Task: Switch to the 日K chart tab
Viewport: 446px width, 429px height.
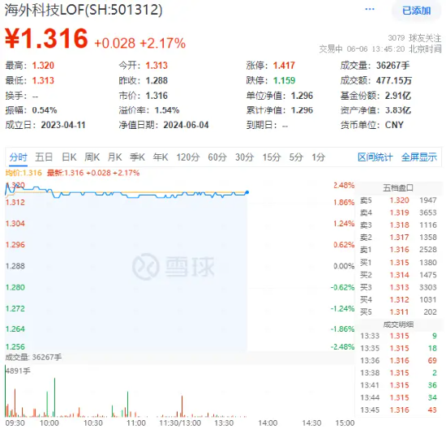Action: pos(69,157)
